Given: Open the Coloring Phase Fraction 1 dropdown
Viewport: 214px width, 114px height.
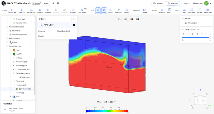Looking at the screenshot, I should tap(66, 31).
